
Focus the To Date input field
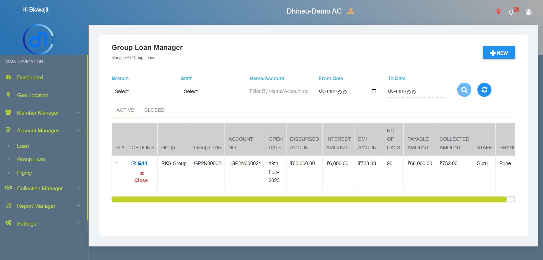pyautogui.click(x=417, y=91)
